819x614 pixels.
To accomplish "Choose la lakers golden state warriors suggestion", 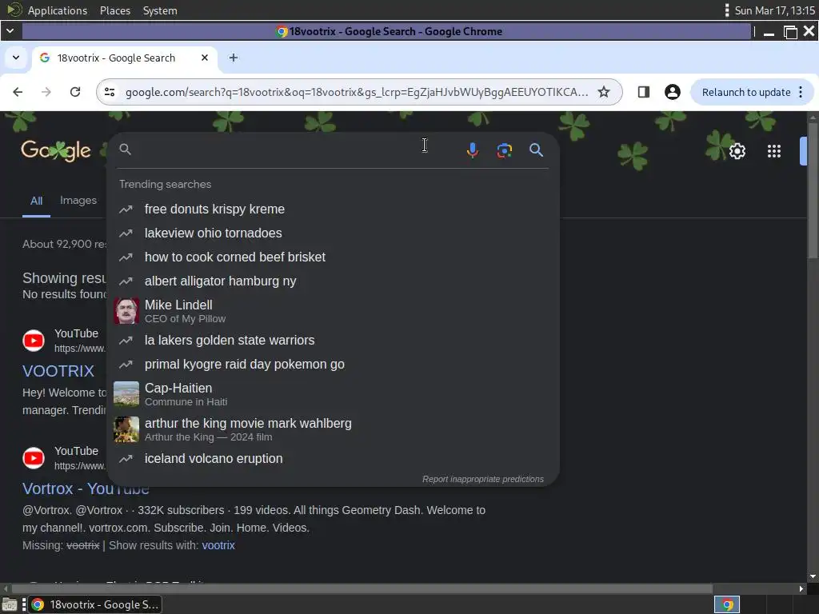I will tap(333, 341).
